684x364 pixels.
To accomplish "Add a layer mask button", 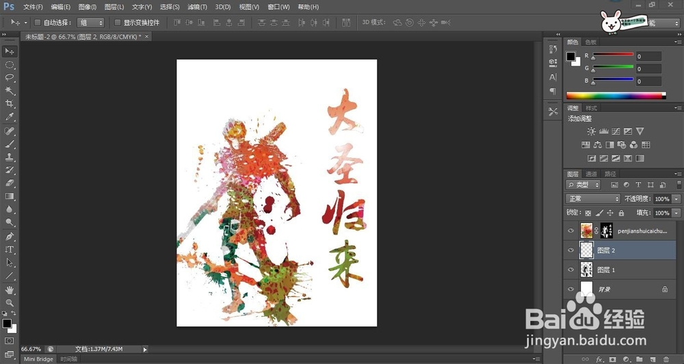I will tap(612, 359).
